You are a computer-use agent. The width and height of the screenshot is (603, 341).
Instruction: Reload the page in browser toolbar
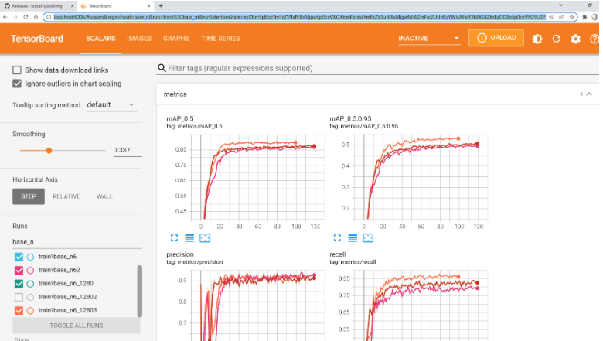(x=26, y=17)
